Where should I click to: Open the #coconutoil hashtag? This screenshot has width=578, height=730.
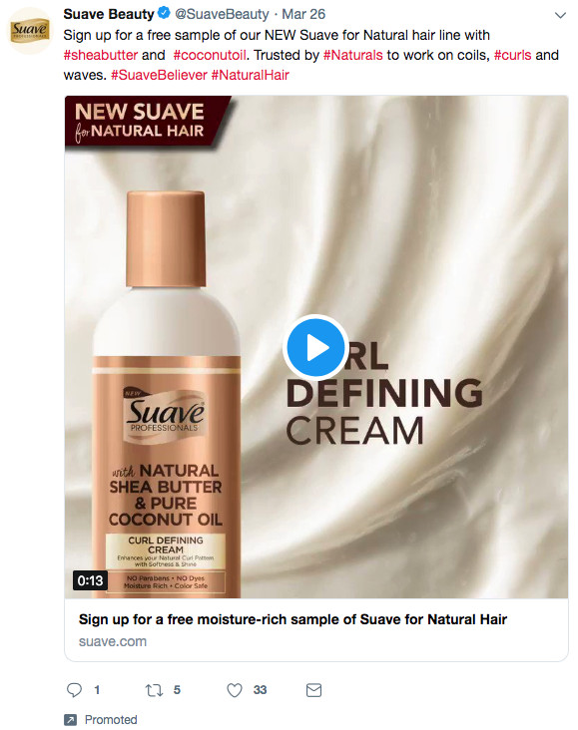coord(210,55)
